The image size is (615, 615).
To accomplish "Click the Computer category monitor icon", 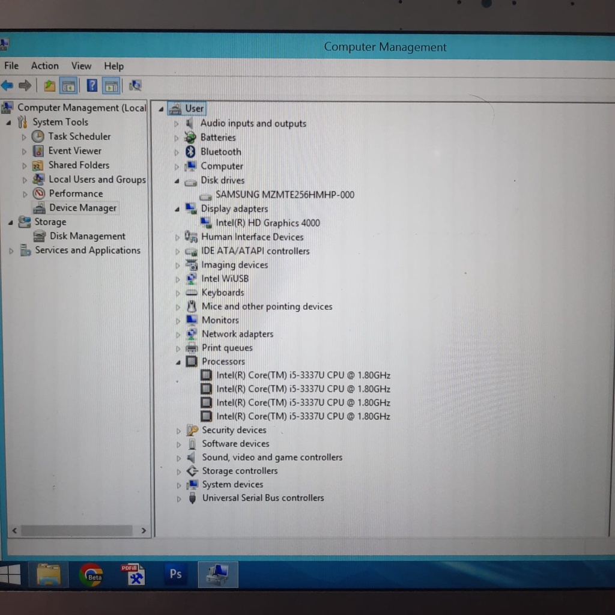I will (x=190, y=166).
